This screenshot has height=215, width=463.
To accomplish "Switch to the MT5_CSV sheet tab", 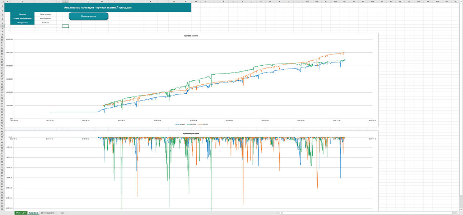I will click(21, 213).
